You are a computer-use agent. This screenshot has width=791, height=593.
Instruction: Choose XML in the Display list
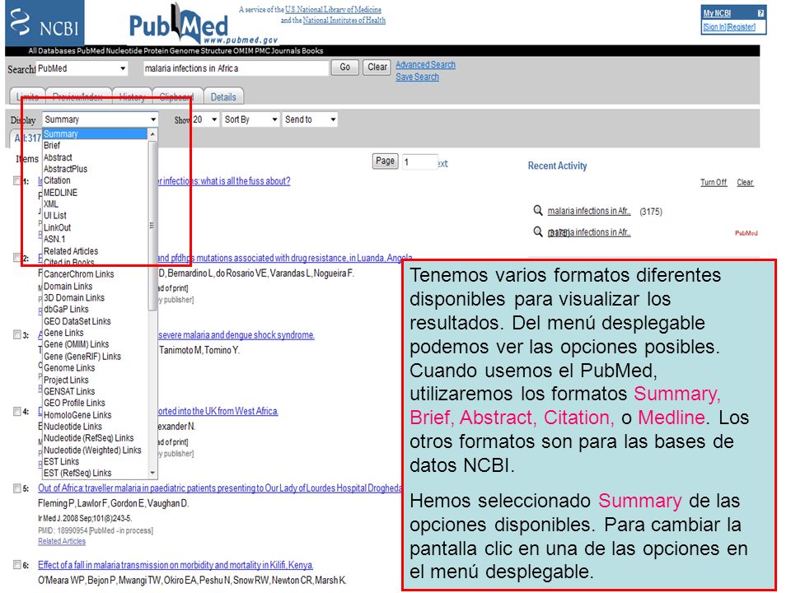tap(95, 204)
